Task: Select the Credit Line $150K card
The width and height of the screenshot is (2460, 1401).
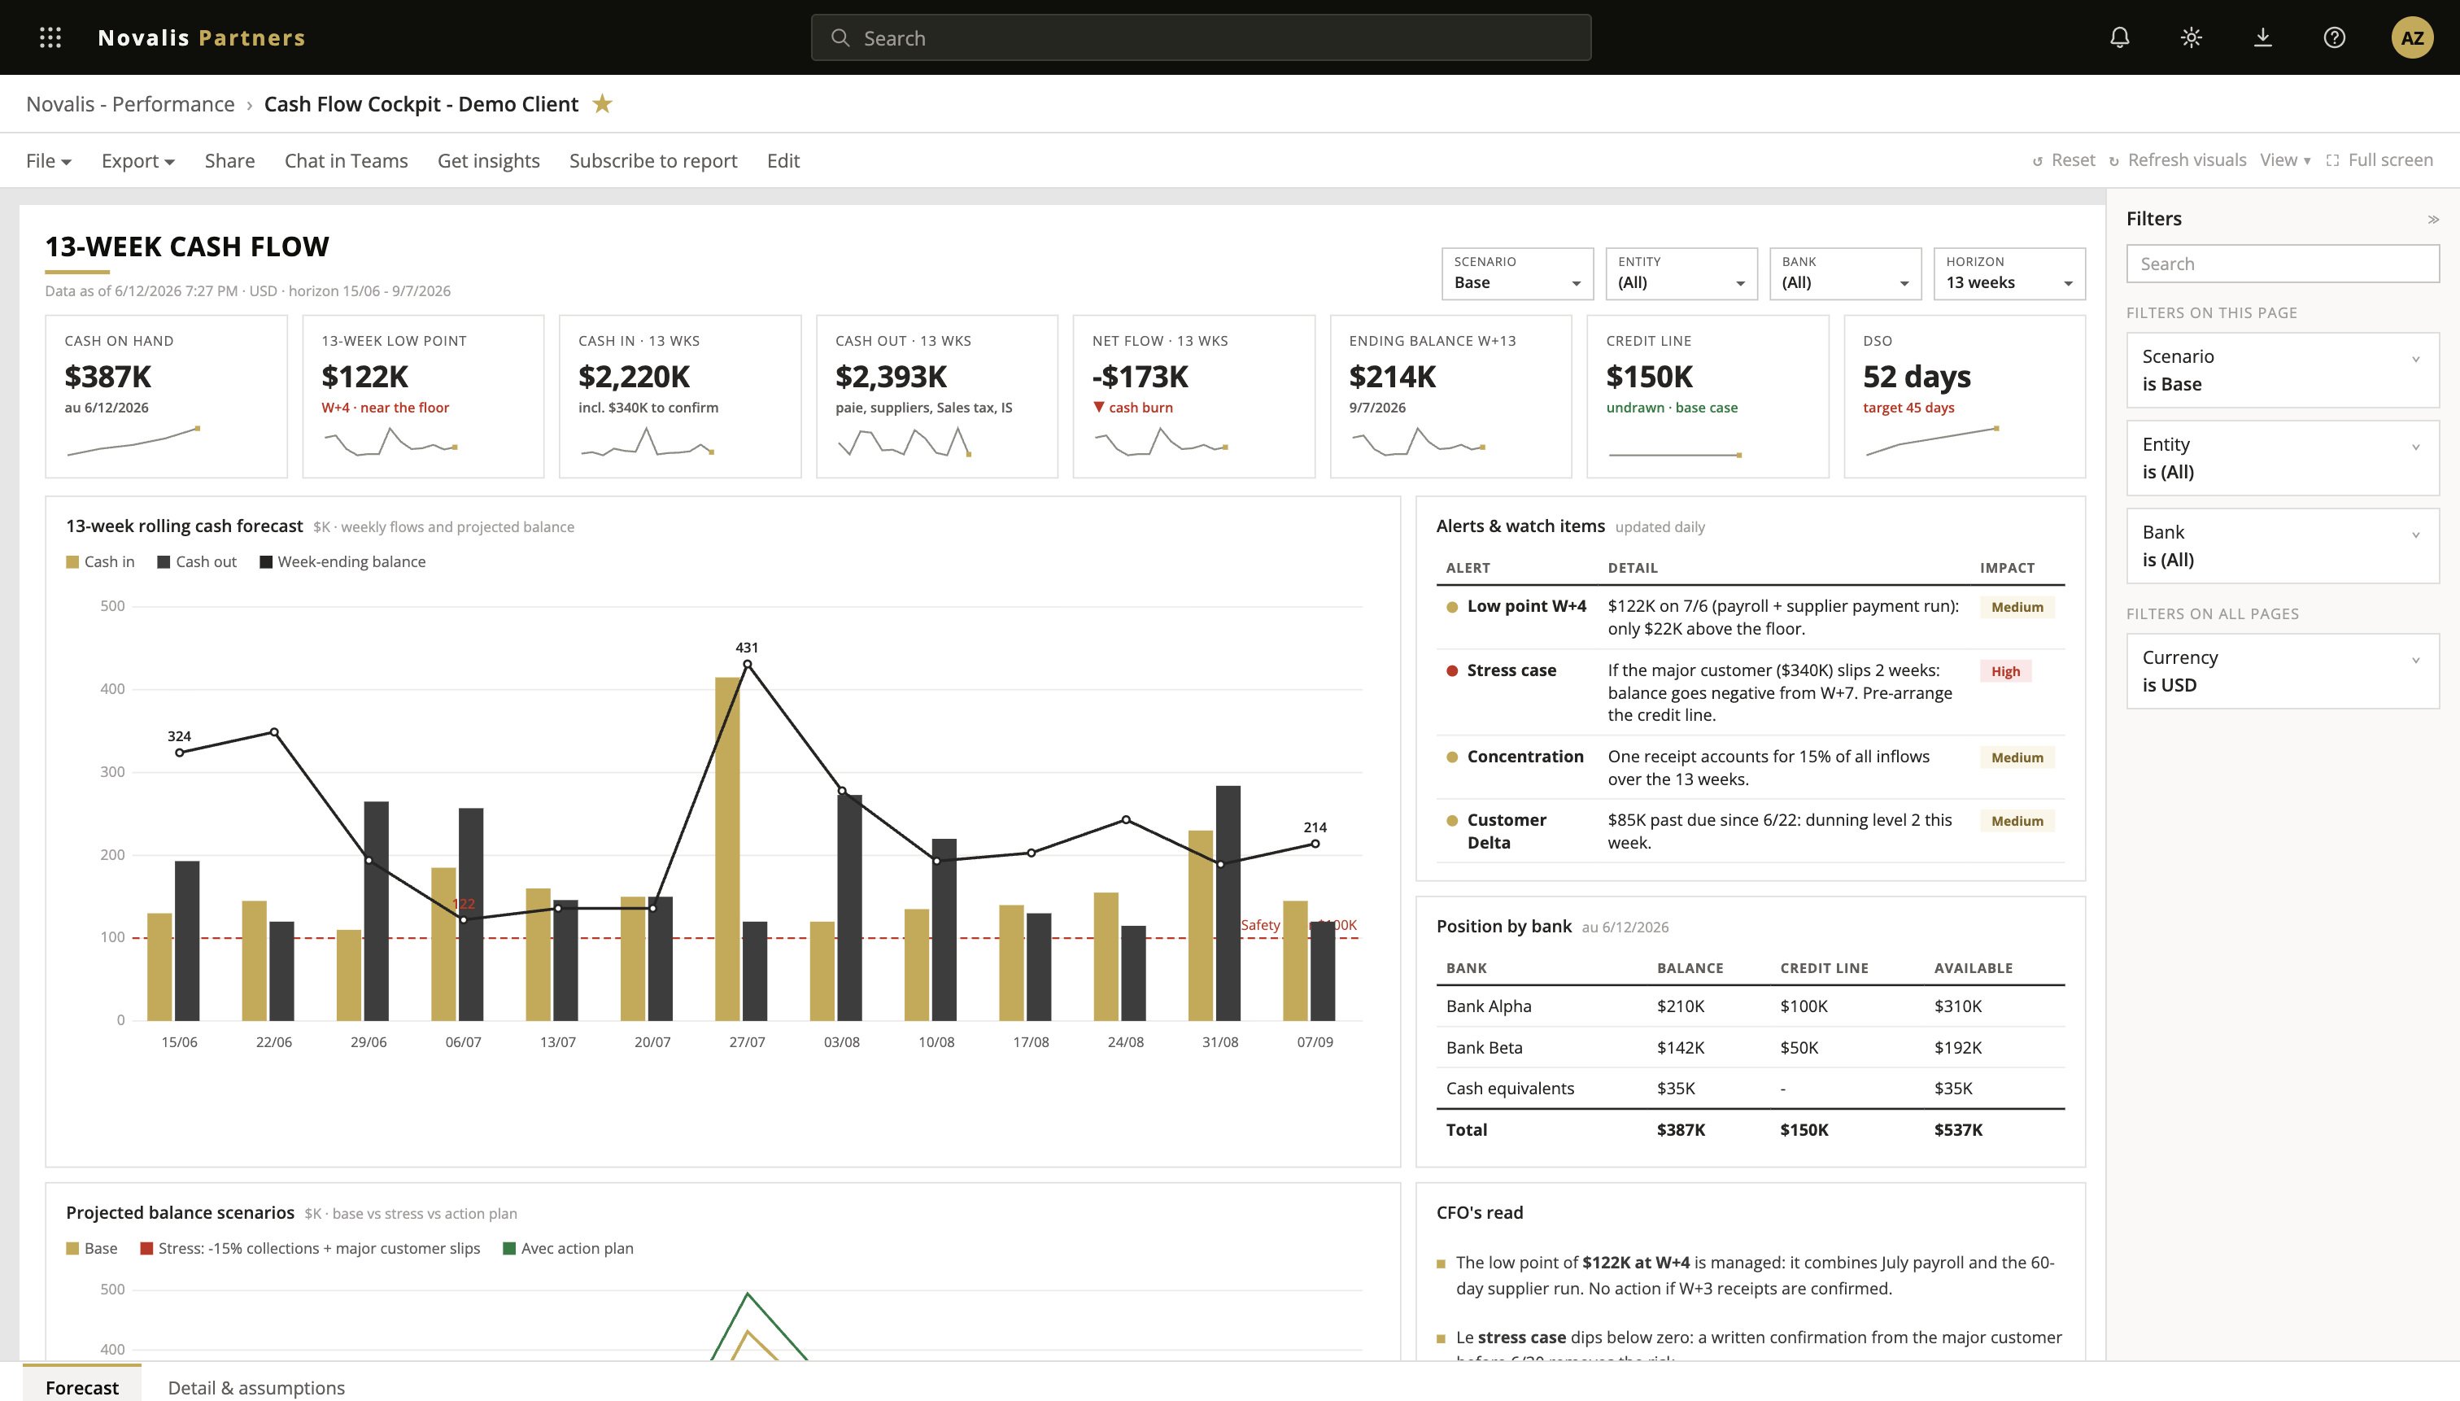Action: 1708,396
